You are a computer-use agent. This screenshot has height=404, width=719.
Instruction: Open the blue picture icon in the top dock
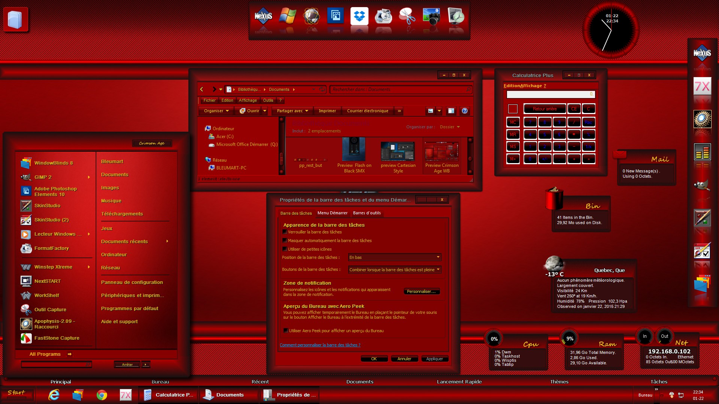(x=335, y=16)
